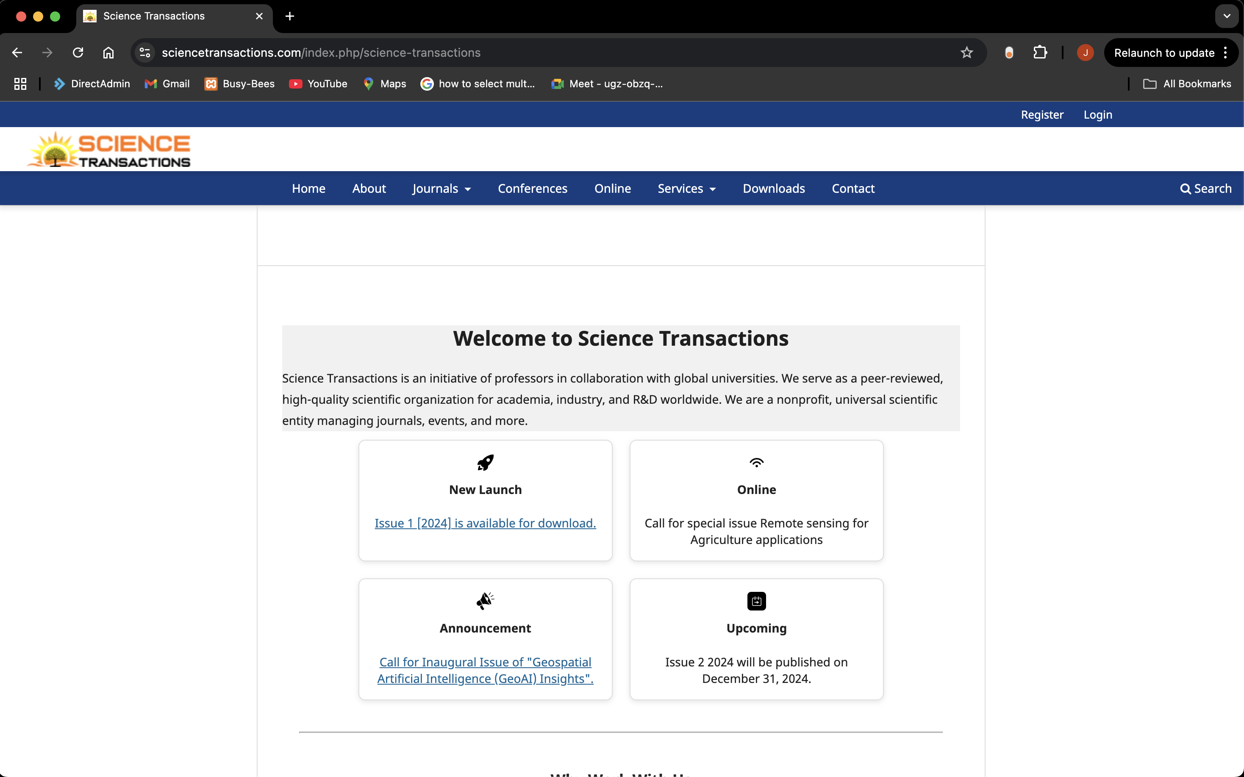The height and width of the screenshot is (777, 1244).
Task: Open the DirectAdmin bookmark
Action: click(92, 84)
